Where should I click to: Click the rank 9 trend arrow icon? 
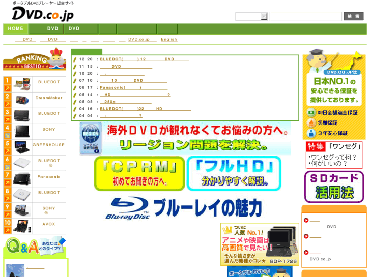7,214
